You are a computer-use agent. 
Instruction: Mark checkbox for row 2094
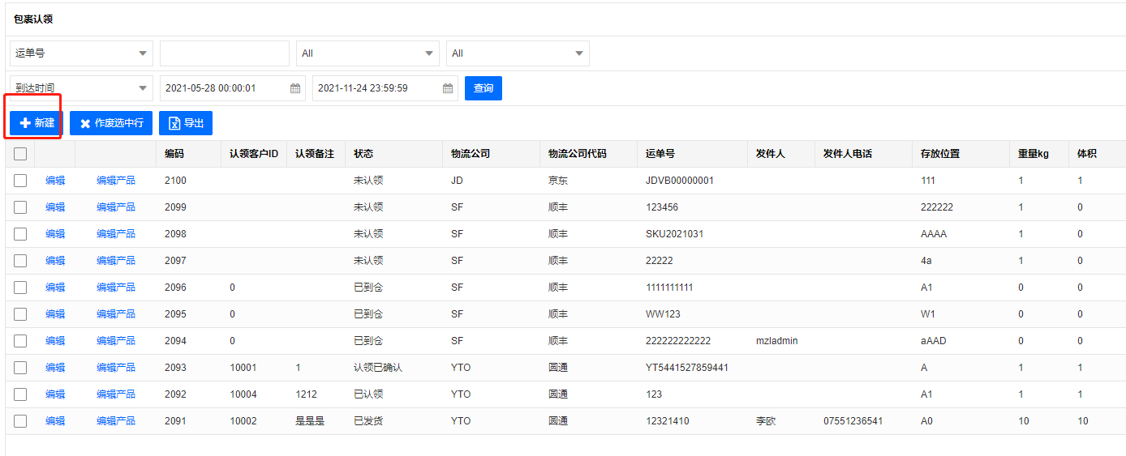coord(20,341)
